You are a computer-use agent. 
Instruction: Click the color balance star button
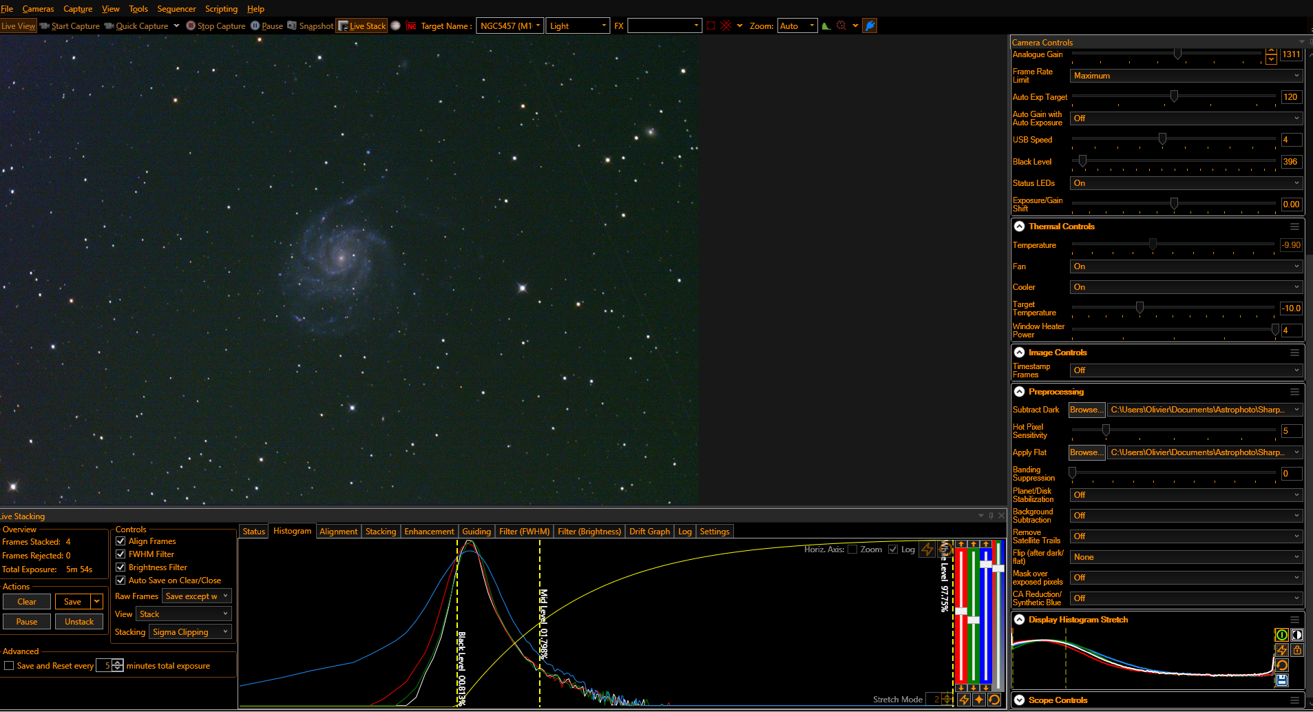978,700
